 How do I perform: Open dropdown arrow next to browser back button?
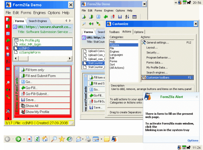click(x=13, y=139)
